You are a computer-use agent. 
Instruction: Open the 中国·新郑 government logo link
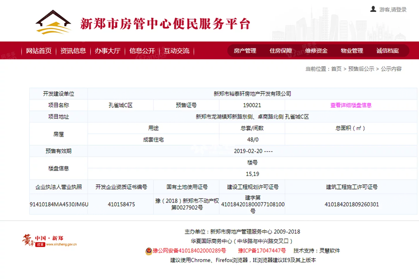point(49,241)
